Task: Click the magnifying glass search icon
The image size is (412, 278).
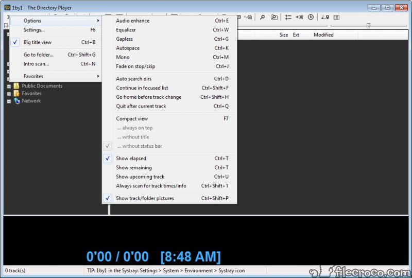Action: pos(262,17)
